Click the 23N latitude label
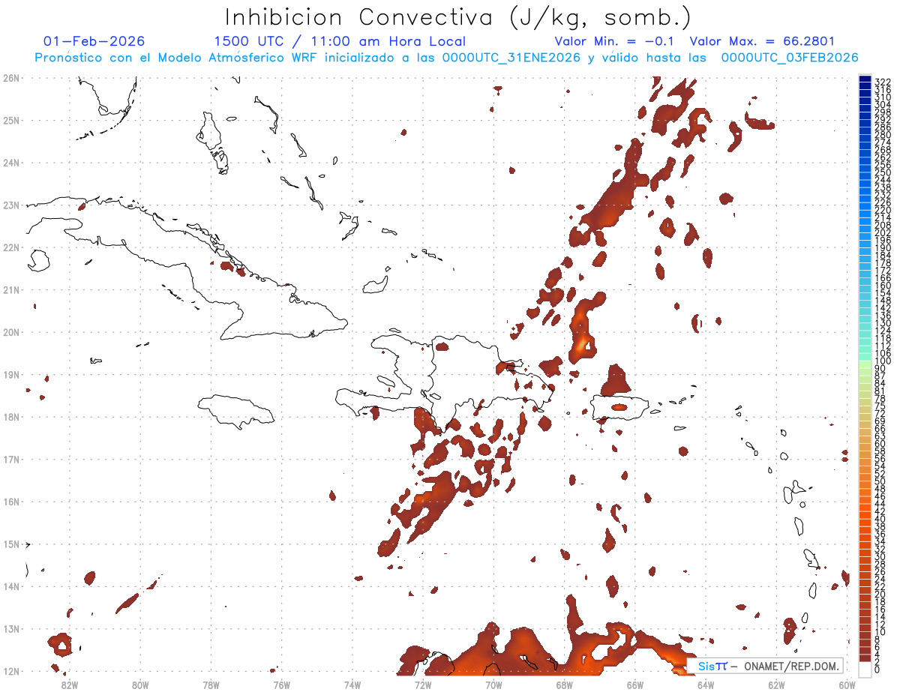 11,205
